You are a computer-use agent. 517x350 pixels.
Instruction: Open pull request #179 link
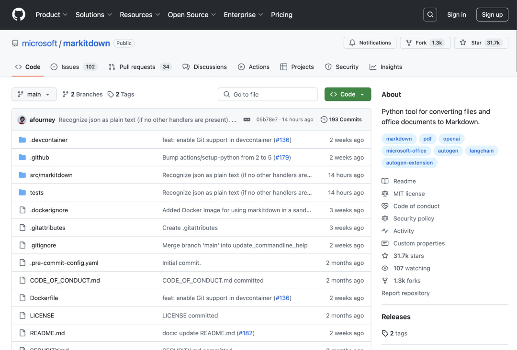(282, 158)
